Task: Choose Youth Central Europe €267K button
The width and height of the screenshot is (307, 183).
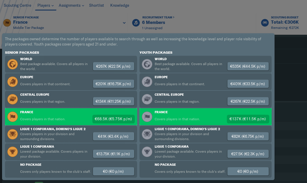Action: [248, 101]
